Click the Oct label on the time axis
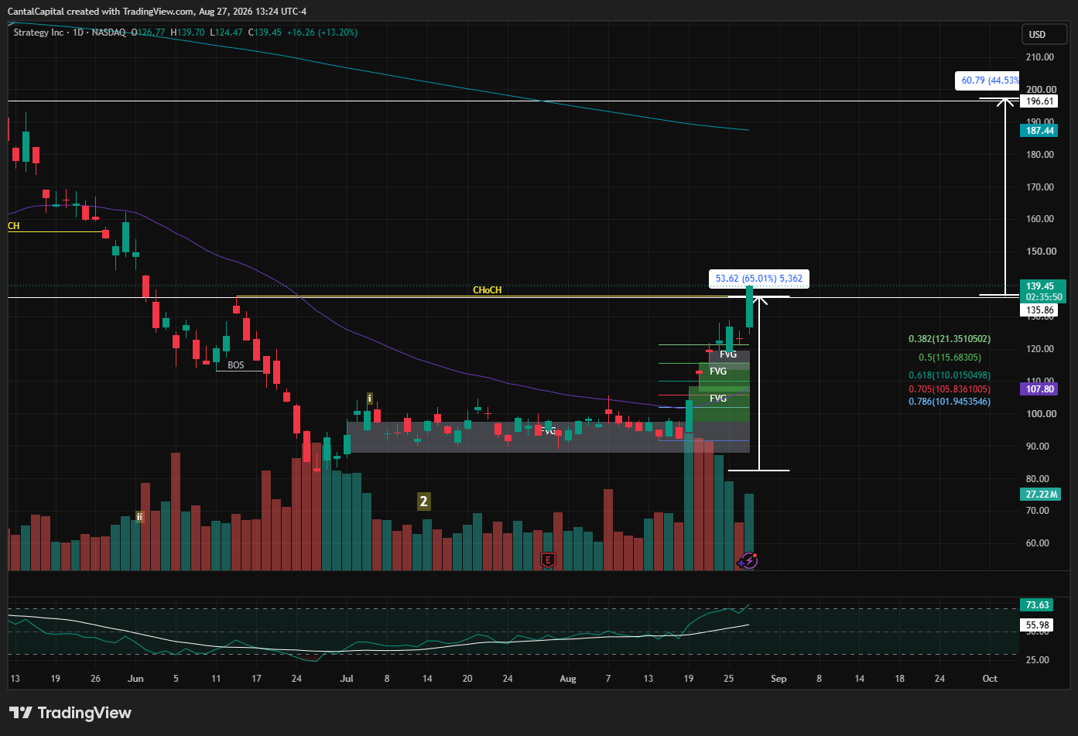The height and width of the screenshot is (736, 1078). pyautogui.click(x=990, y=679)
